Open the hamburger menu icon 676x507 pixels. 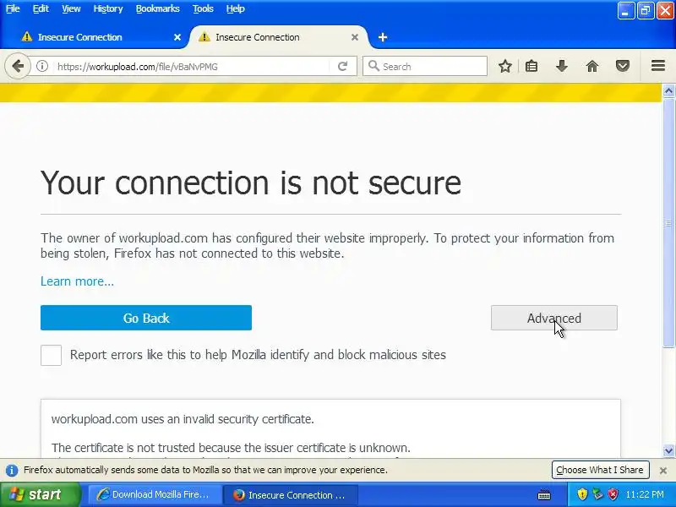click(658, 66)
